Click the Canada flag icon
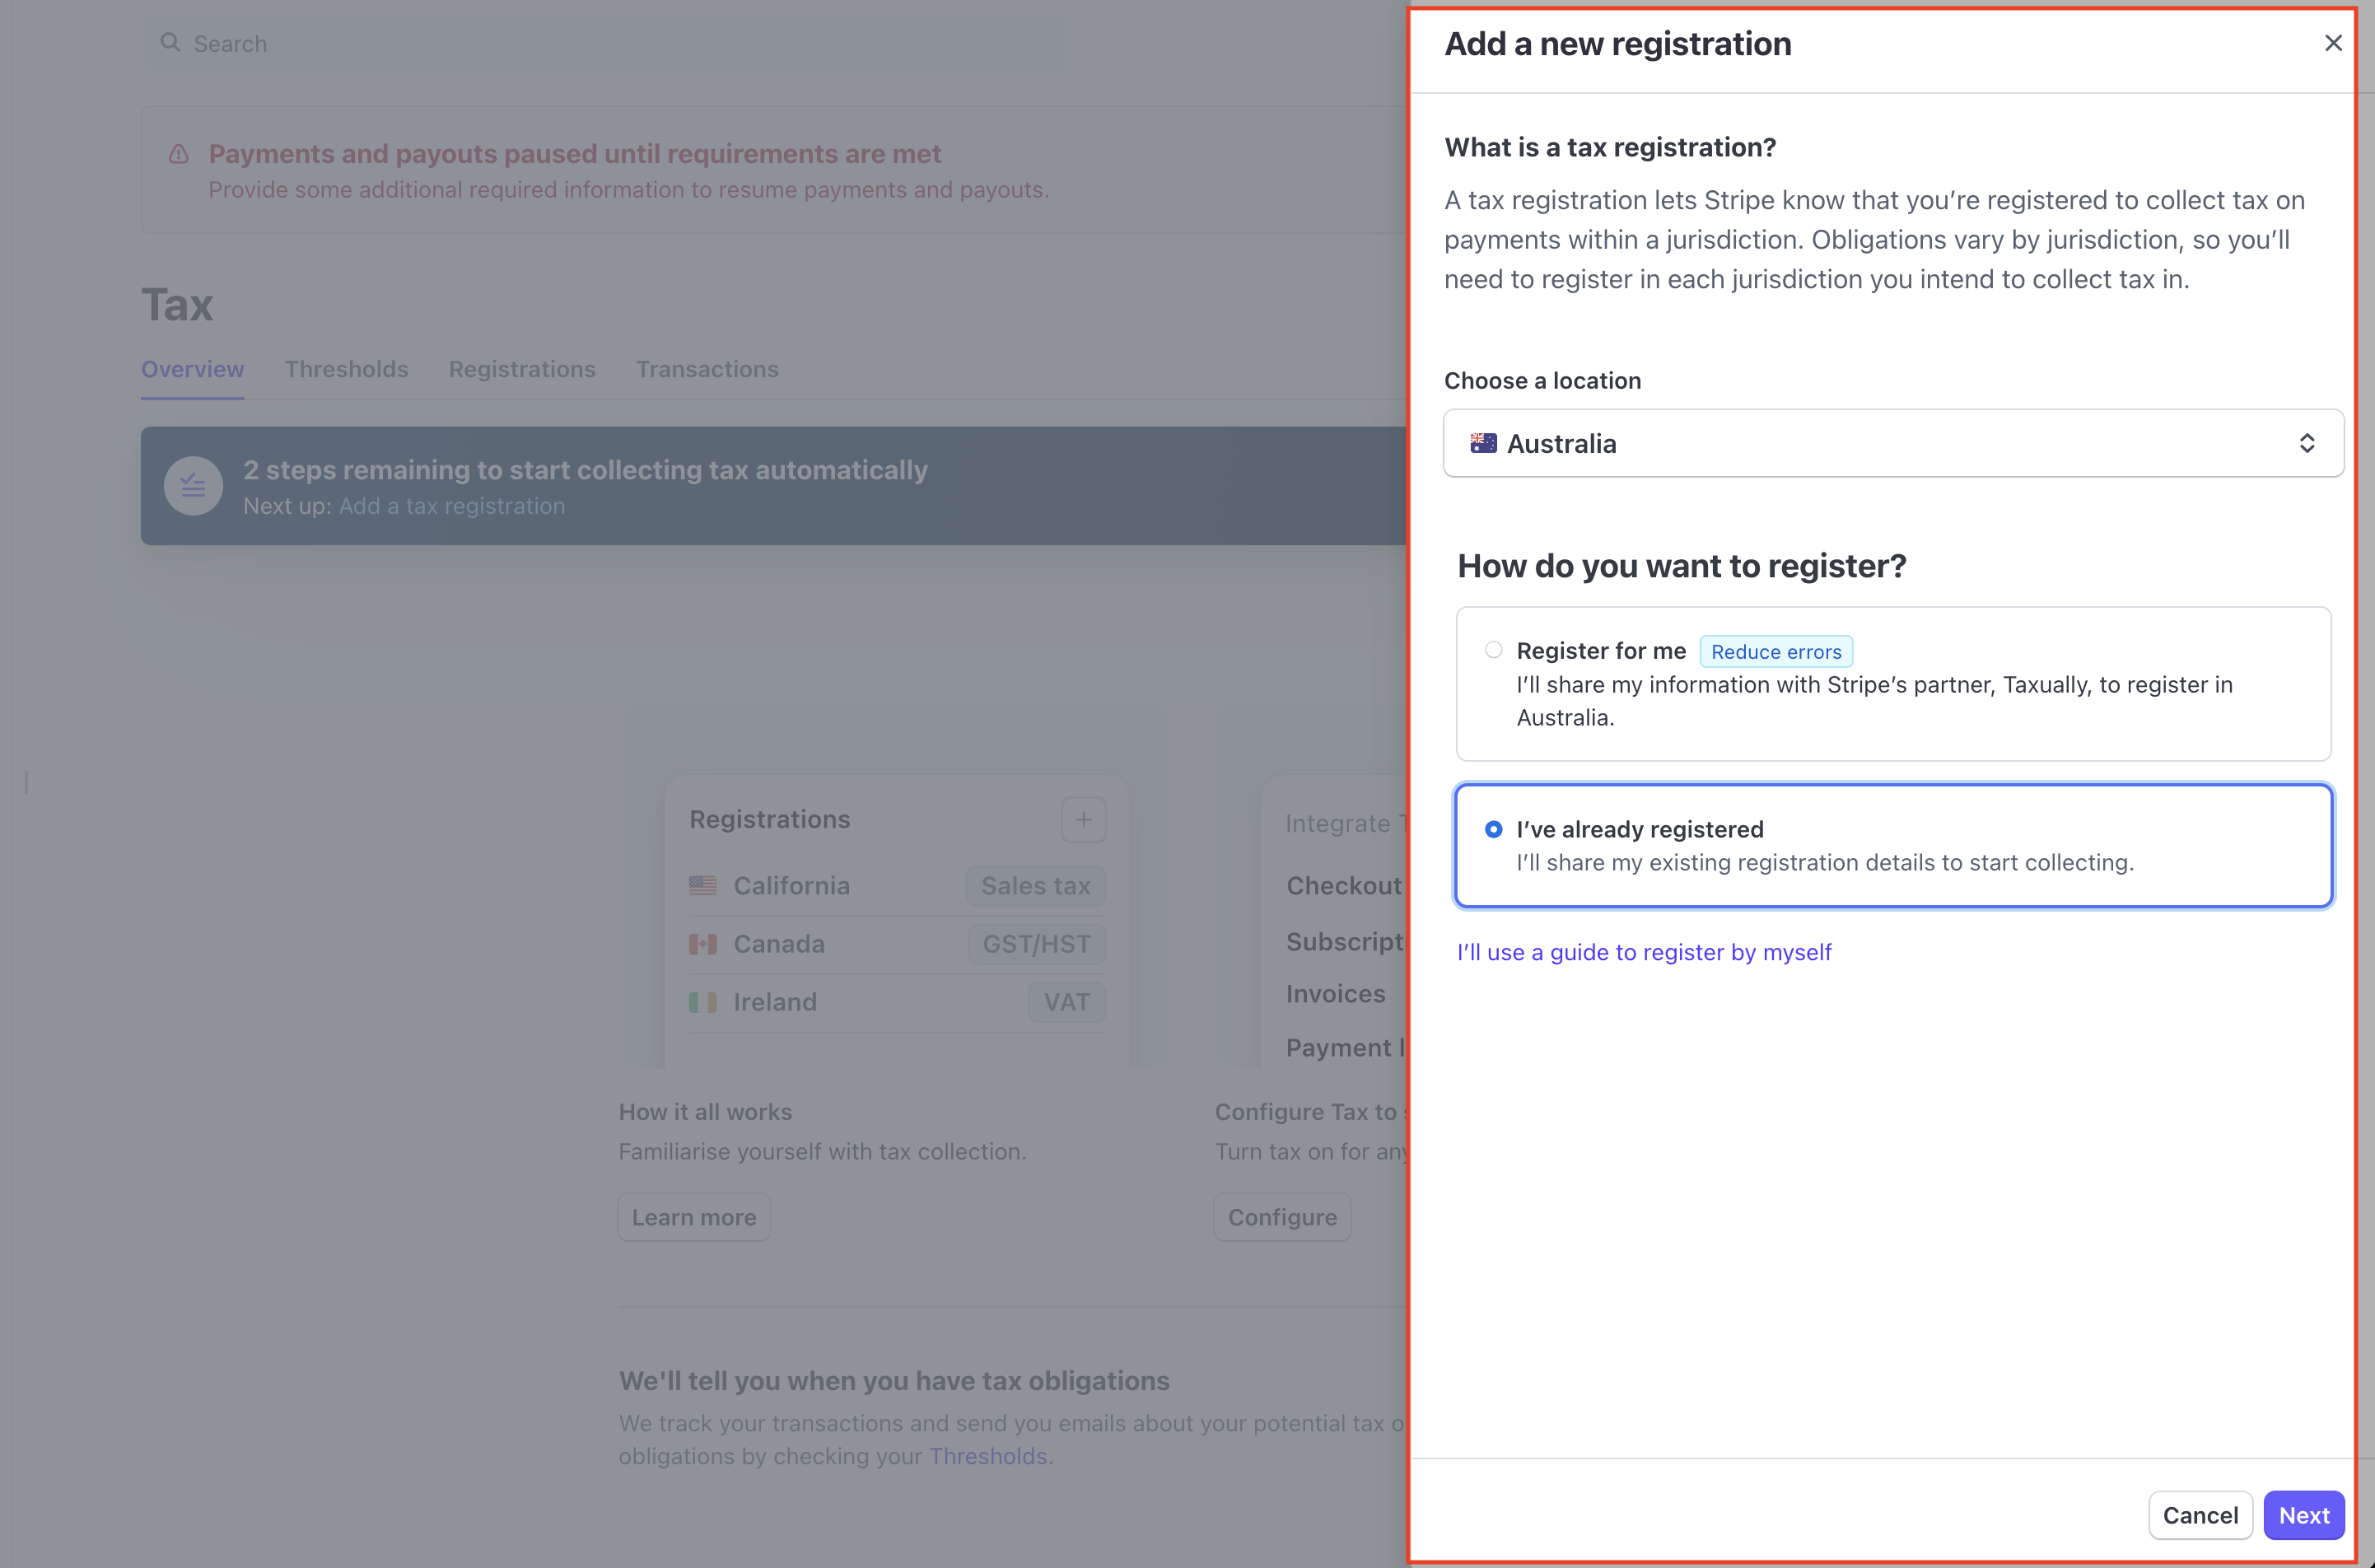 point(703,944)
